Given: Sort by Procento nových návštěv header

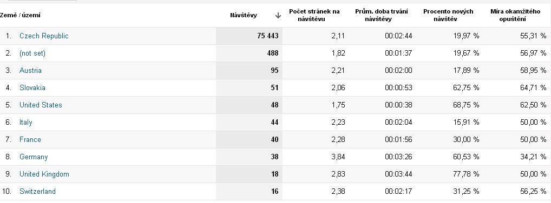Looking at the screenshot, I should point(448,16).
